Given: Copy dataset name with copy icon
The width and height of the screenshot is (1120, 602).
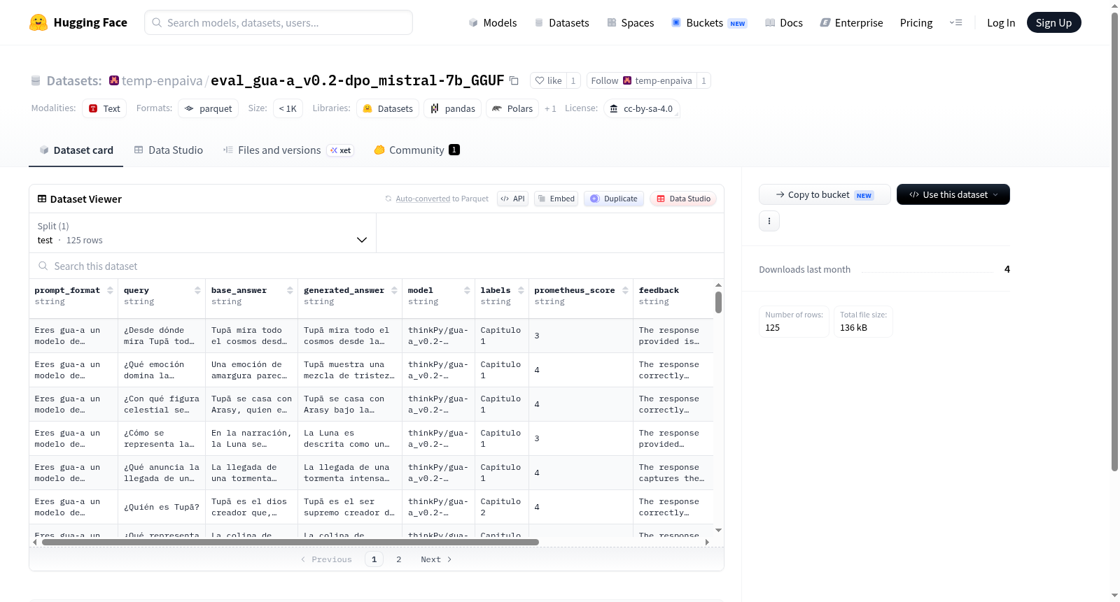Looking at the screenshot, I should point(514,80).
